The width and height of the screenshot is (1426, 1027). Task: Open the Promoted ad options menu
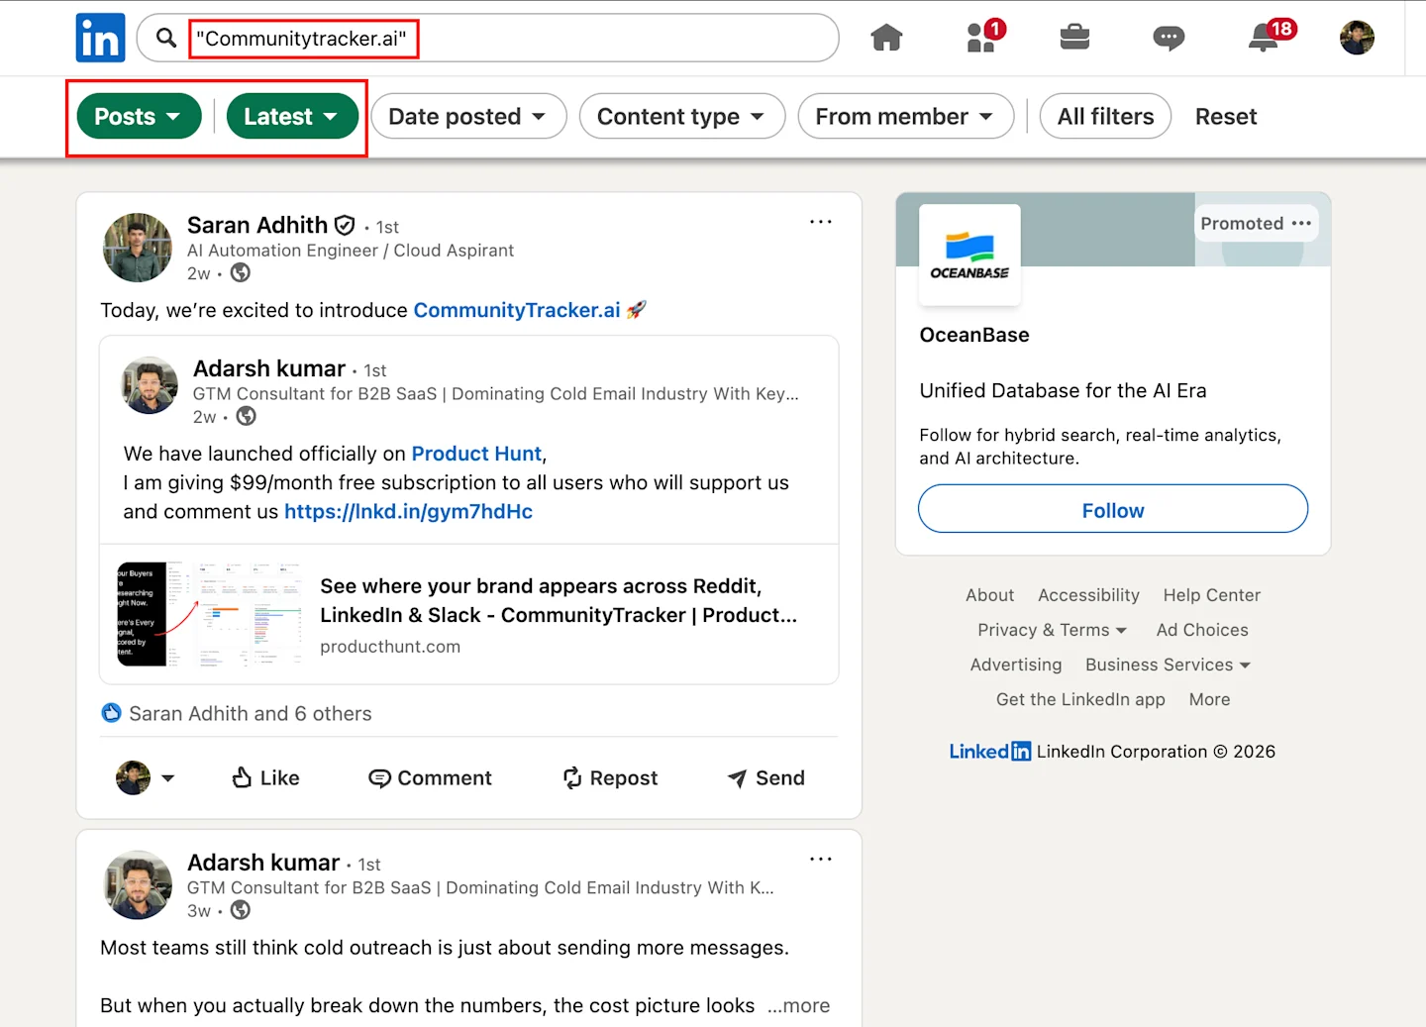pos(1301,224)
